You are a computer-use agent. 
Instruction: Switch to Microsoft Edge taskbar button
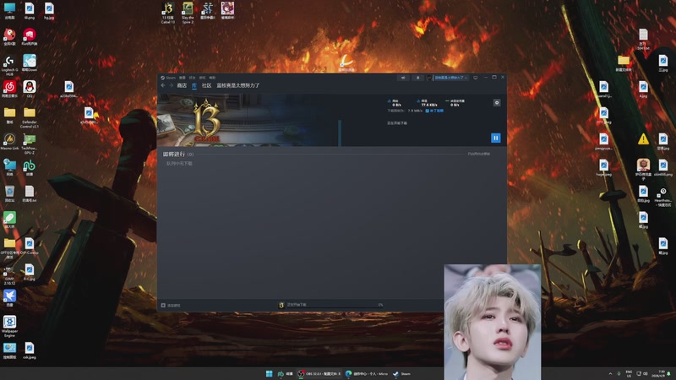(368, 373)
